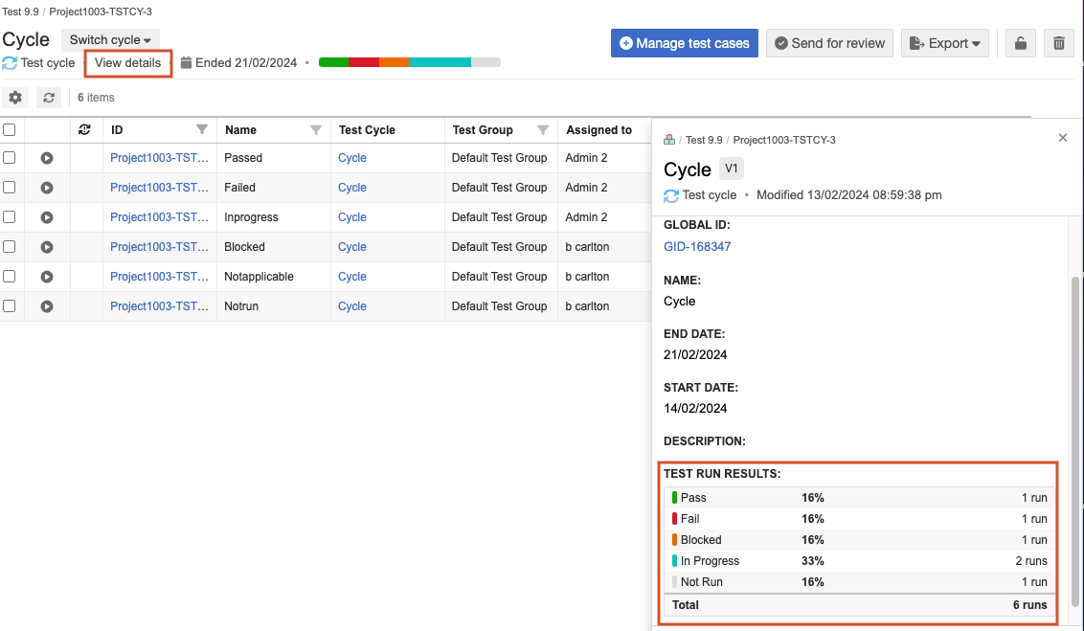This screenshot has width=1084, height=631.
Task: Select checkbox for Notrun row
Action: coord(10,305)
